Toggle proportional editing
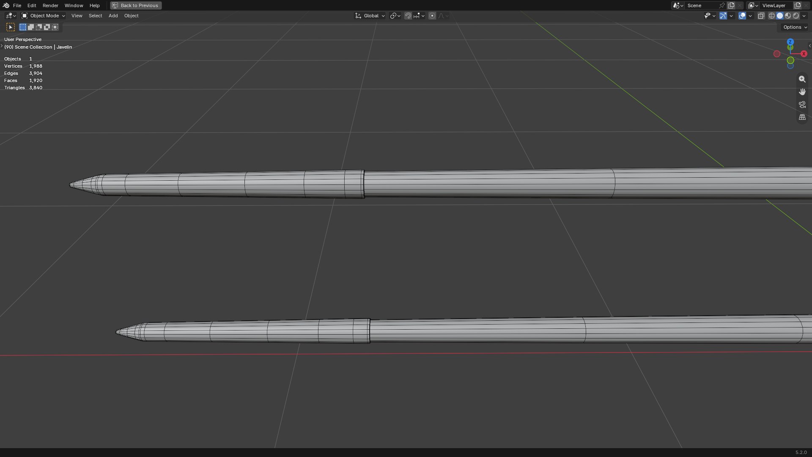The image size is (812, 457). 432,16
